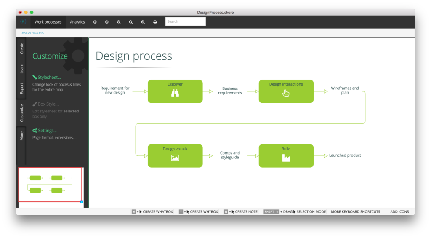Image resolution: width=431 pixels, height=238 pixels.
Task: Click the factory icon in Build box
Action: pos(286,158)
